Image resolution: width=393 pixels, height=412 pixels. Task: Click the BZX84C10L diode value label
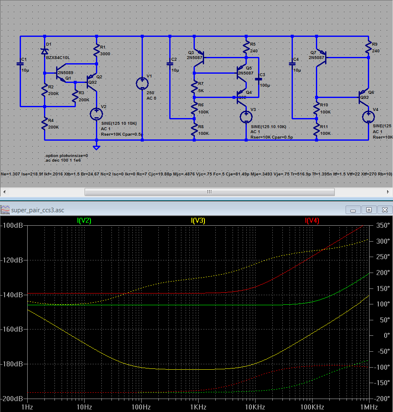click(58, 57)
